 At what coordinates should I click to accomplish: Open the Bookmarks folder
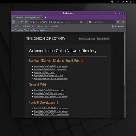[x=118, y=26]
